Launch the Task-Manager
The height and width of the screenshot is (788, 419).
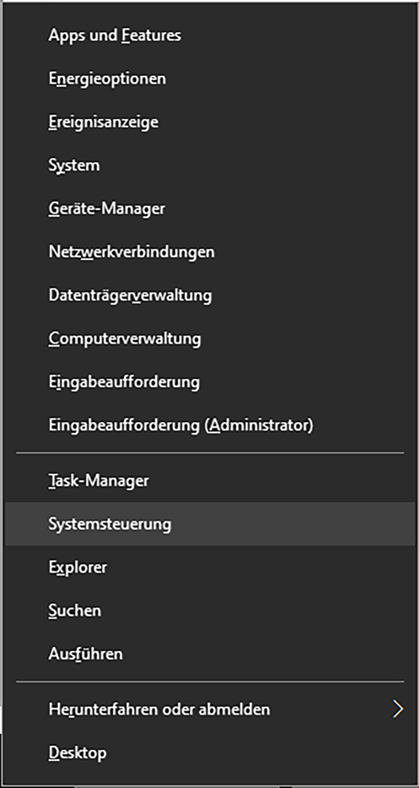click(x=99, y=481)
